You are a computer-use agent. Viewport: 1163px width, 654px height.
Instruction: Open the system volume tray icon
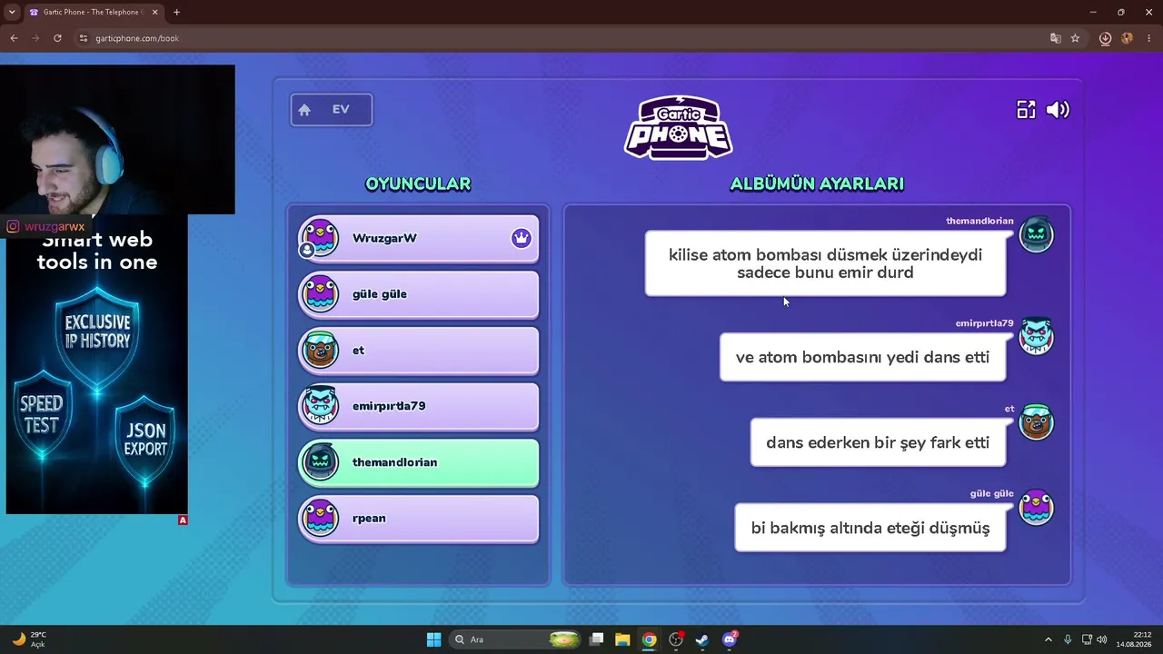point(1102,639)
